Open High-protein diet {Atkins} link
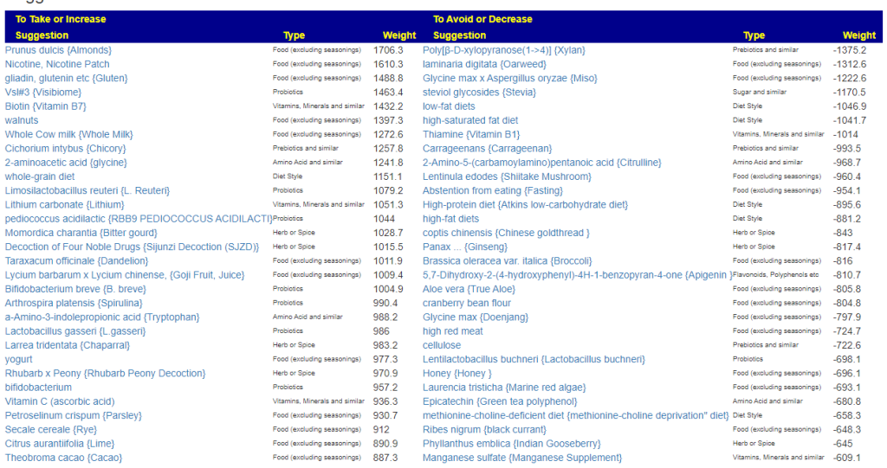 526,205
